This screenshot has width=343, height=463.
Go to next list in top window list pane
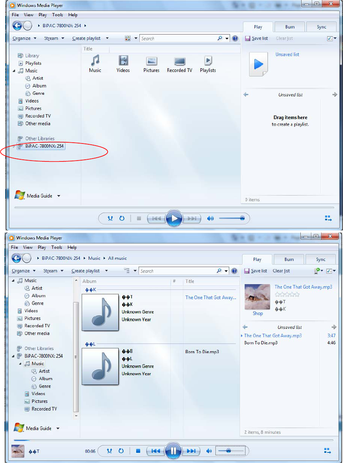pyautogui.click(x=334, y=95)
